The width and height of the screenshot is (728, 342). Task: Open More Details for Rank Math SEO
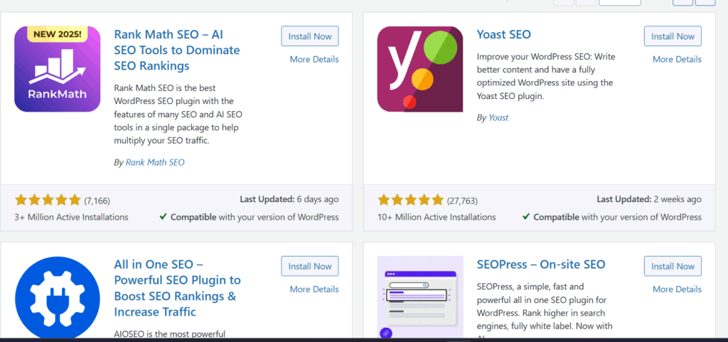[314, 59]
